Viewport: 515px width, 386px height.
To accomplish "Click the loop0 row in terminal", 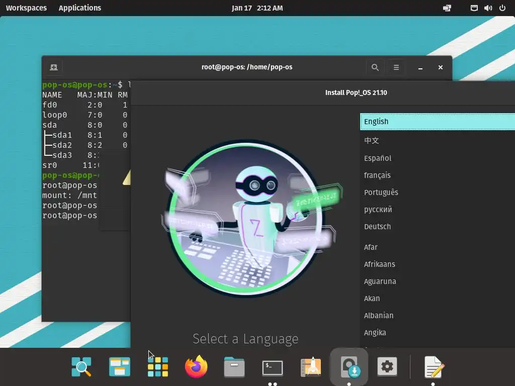I will [x=86, y=115].
